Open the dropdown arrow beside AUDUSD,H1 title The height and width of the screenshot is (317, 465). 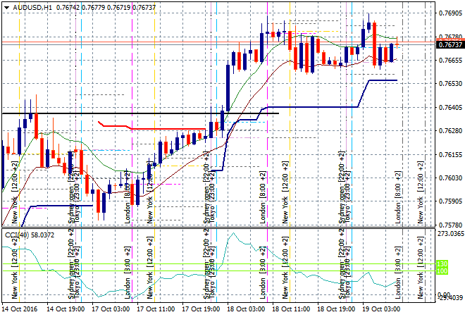tap(6, 6)
